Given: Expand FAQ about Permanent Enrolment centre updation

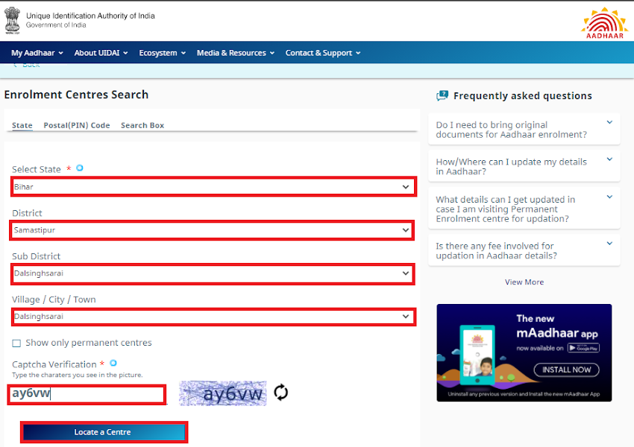Looking at the screenshot, I should pos(524,209).
